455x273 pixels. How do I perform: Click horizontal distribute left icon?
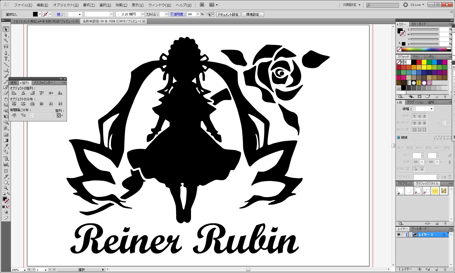tap(41, 104)
